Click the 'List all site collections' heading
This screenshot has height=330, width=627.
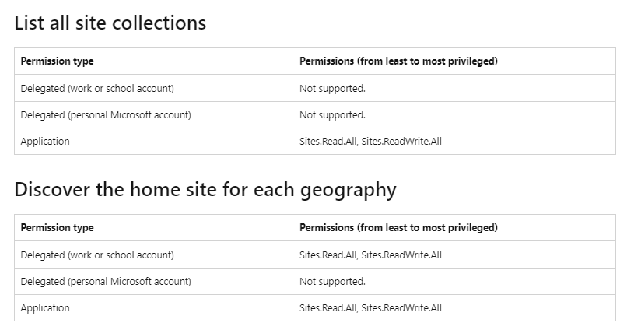[110, 23]
